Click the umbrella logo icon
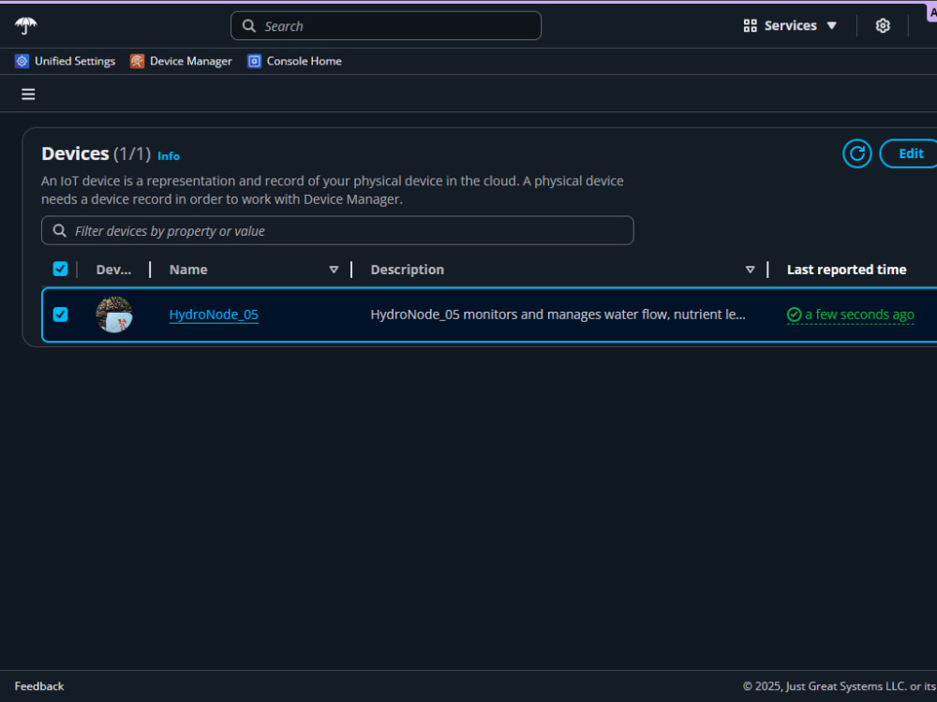Image resolution: width=937 pixels, height=702 pixels. pos(25,25)
